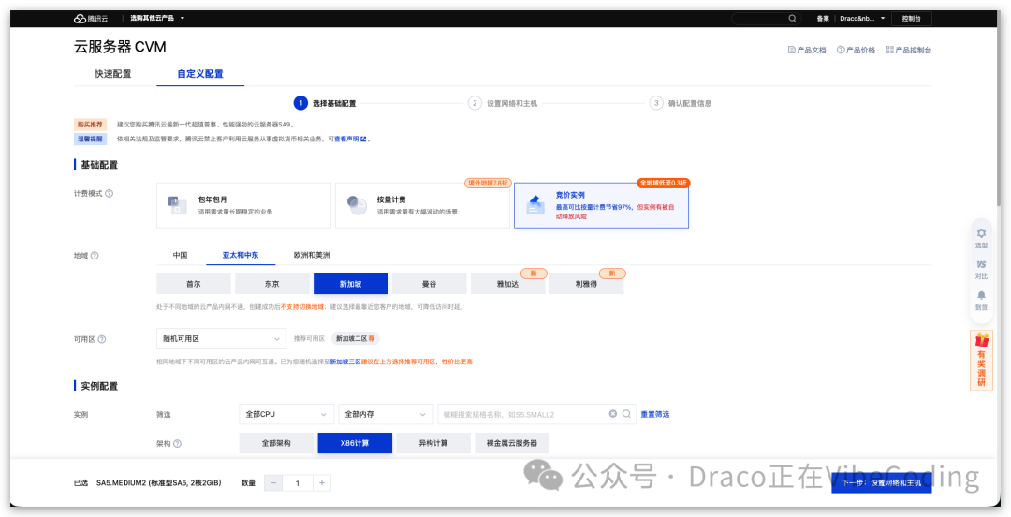Click search icon in instance filter
This screenshot has width=1011, height=517.
[626, 414]
